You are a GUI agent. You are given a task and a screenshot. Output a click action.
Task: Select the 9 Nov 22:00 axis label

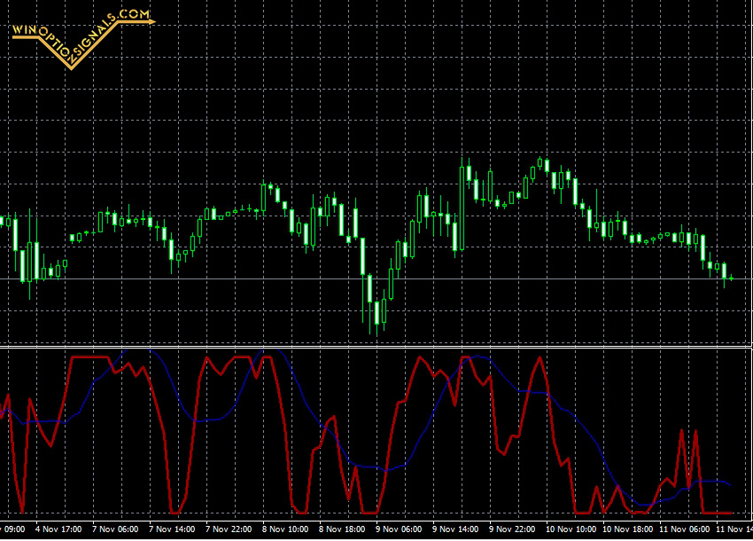pyautogui.click(x=512, y=529)
